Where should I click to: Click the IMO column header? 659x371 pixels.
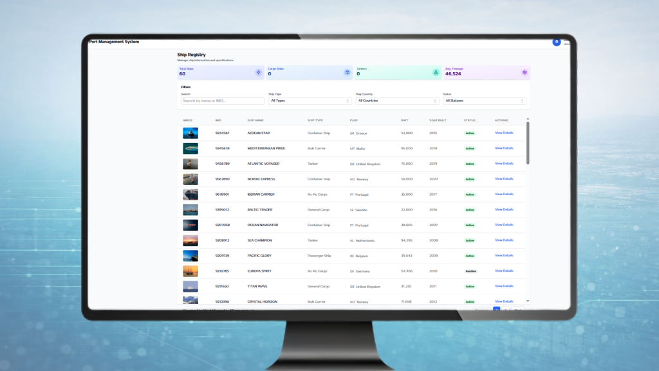pos(218,120)
